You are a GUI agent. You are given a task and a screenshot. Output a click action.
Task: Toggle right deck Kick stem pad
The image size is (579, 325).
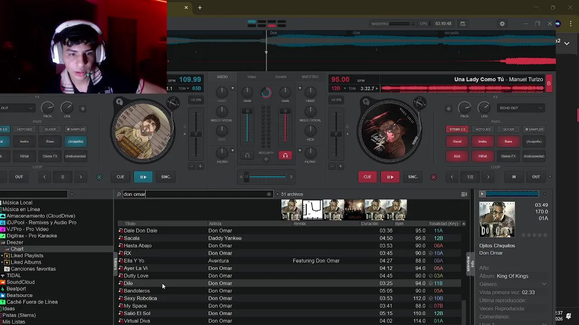pyautogui.click(x=457, y=156)
